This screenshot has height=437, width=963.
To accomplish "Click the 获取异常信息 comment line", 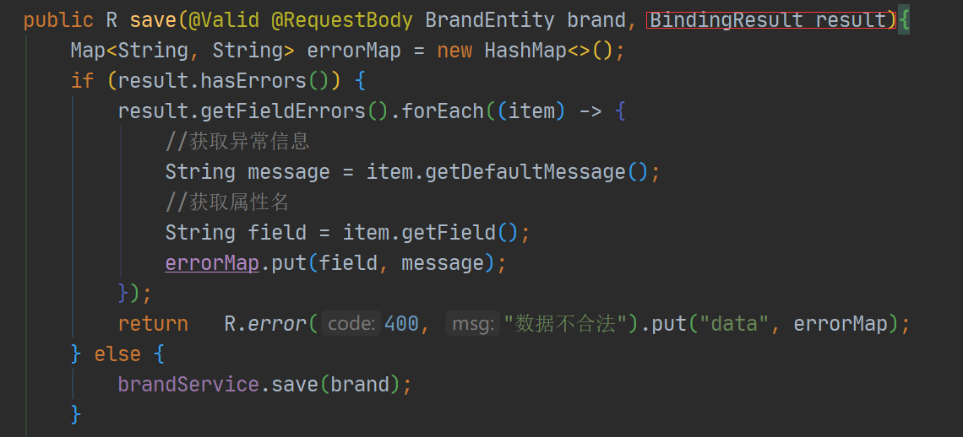I will (237, 142).
